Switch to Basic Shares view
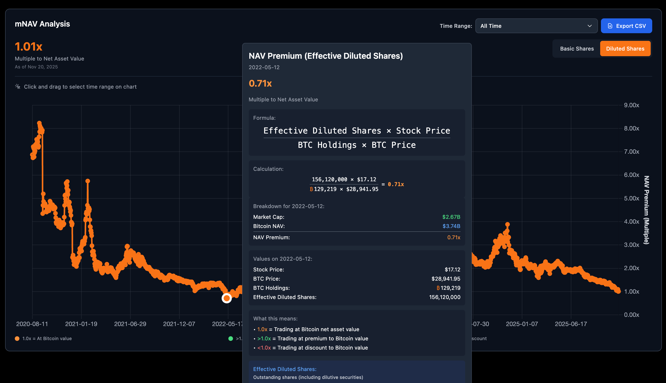This screenshot has height=383, width=666. (x=577, y=49)
